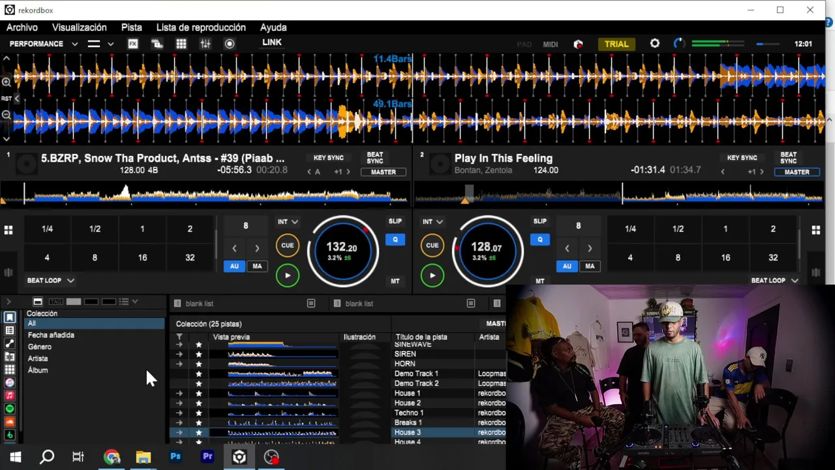The width and height of the screenshot is (835, 470).
Task: Click deck 2 track overview waveform
Action: [x=618, y=193]
